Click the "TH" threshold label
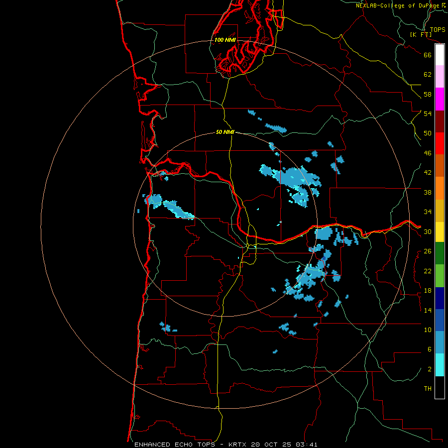 click(428, 389)
